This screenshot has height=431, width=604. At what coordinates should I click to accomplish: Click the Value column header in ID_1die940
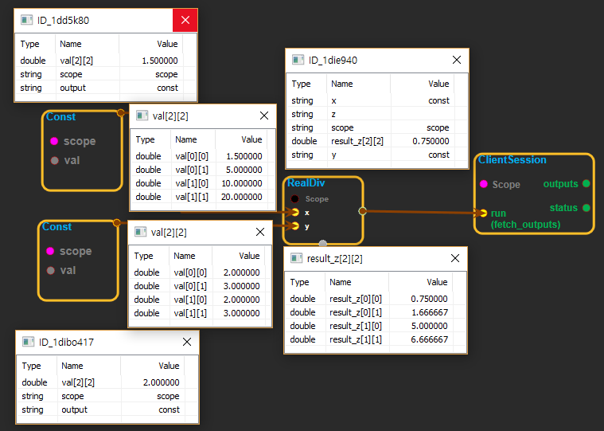pos(438,84)
